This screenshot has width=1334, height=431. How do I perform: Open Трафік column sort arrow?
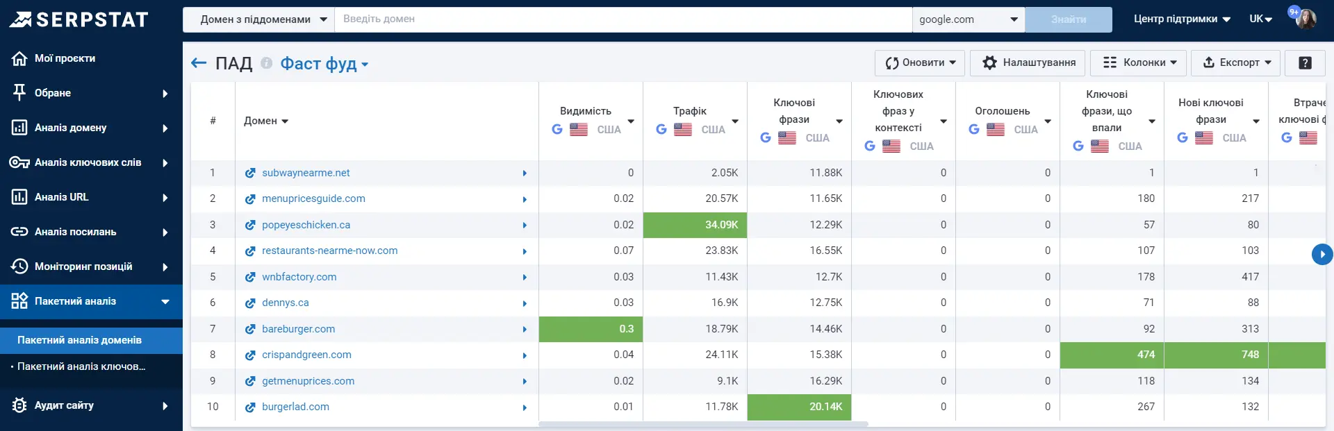pyautogui.click(x=735, y=121)
